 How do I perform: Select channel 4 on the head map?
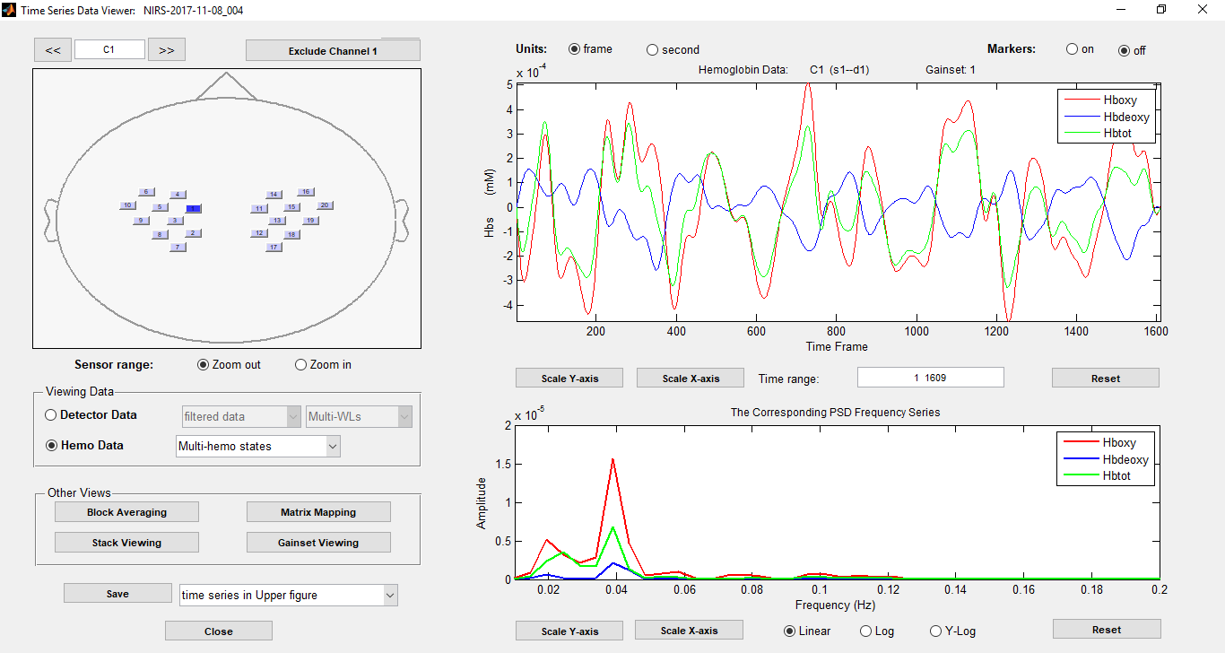178,194
